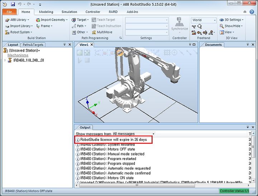Click the Redo arrow in title bar
Viewport: 258px width, 196px height.
pyautogui.click(x=29, y=4)
